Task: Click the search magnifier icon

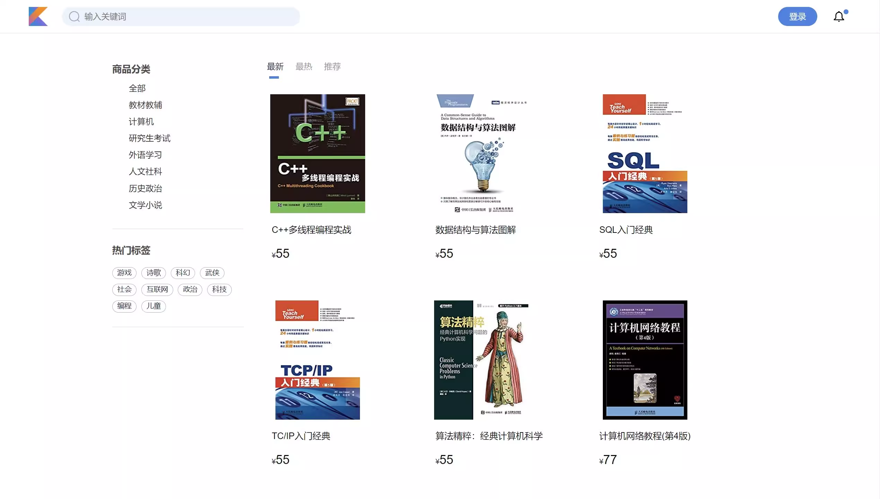Action: pos(74,16)
